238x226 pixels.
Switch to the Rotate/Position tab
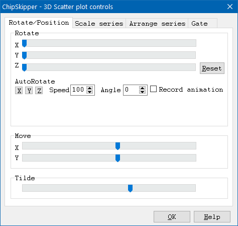tap(39, 23)
